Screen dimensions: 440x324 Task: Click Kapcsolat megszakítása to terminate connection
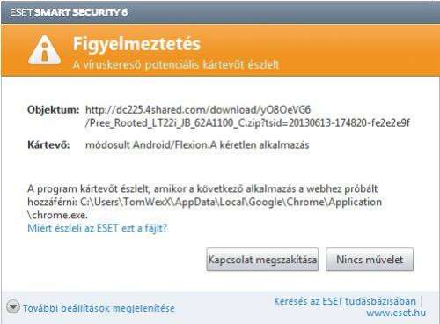(262, 260)
